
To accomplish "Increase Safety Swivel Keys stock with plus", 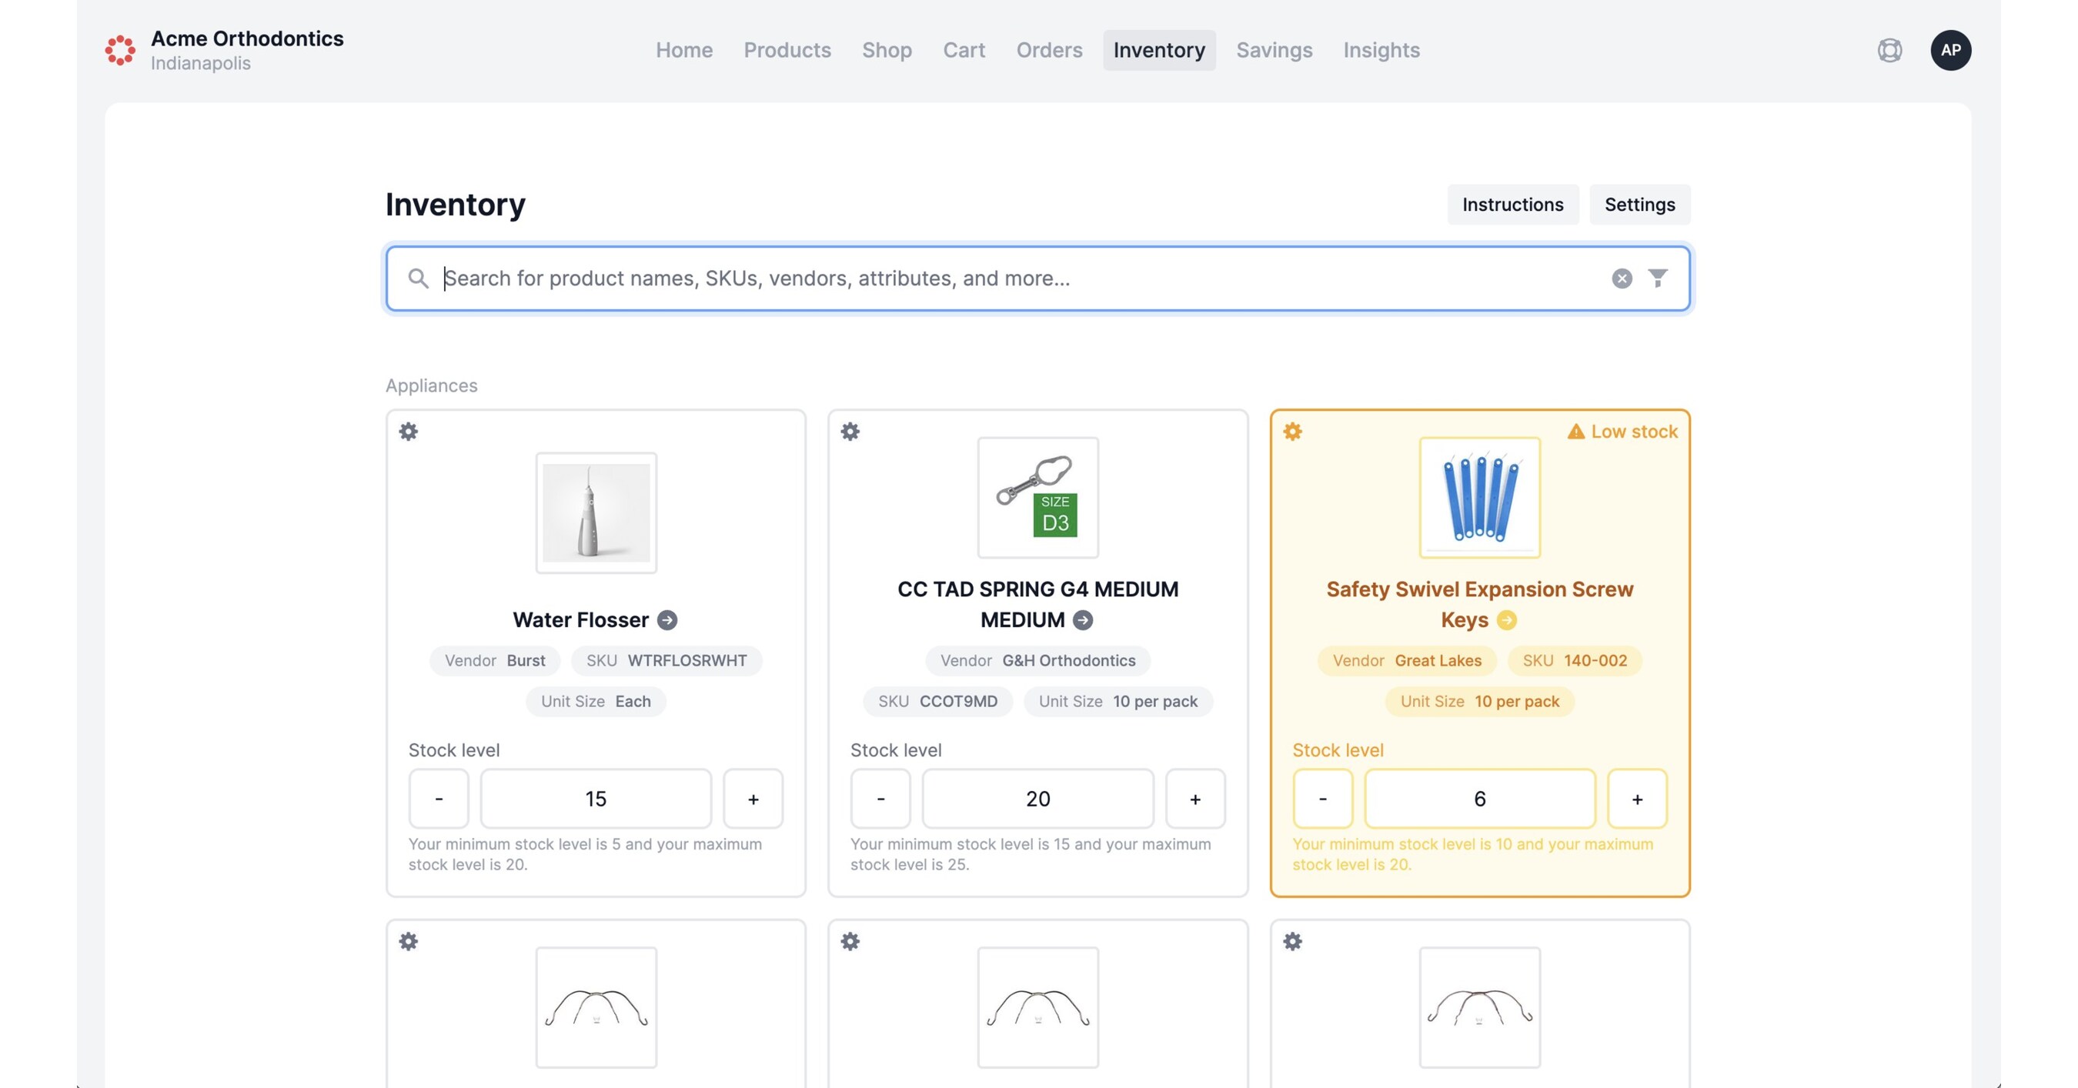I will (x=1637, y=799).
